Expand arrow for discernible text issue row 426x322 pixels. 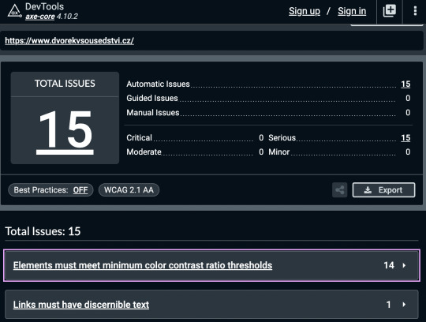tap(404, 305)
